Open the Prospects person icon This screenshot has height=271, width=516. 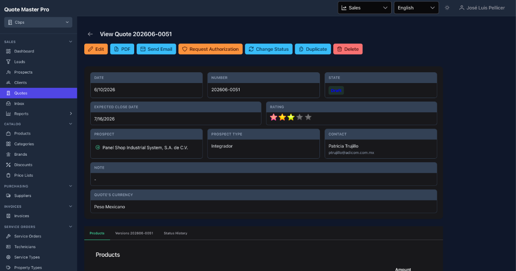click(8, 72)
